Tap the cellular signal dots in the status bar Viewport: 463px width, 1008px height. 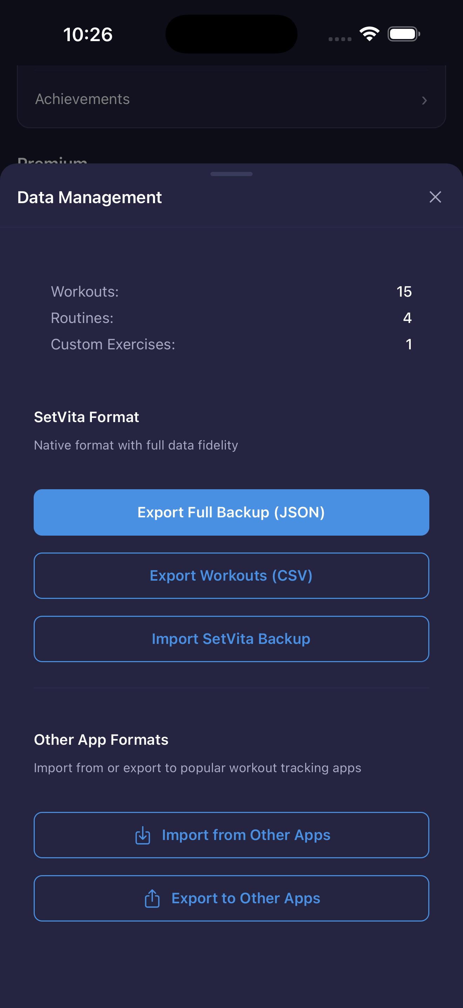pos(339,38)
